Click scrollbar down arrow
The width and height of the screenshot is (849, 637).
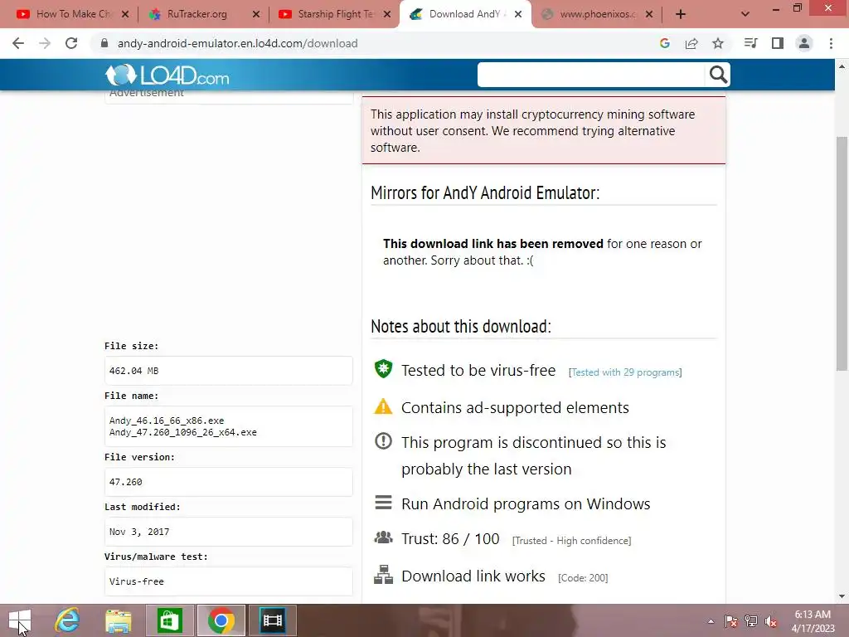pos(842,596)
